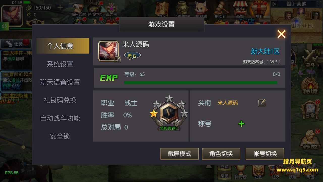Click the player avatar edit icon
The width and height of the screenshot is (323, 182).
[x=118, y=59]
